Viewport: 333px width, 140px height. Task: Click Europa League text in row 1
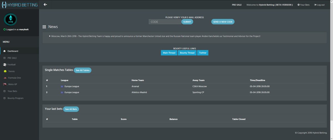pos(72,86)
